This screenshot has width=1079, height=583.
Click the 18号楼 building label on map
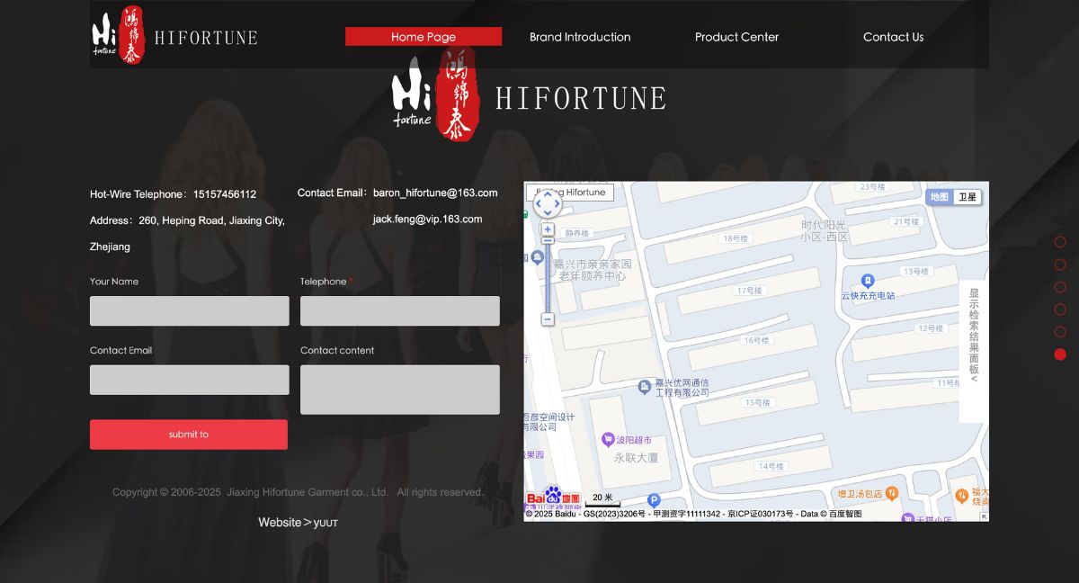click(736, 239)
